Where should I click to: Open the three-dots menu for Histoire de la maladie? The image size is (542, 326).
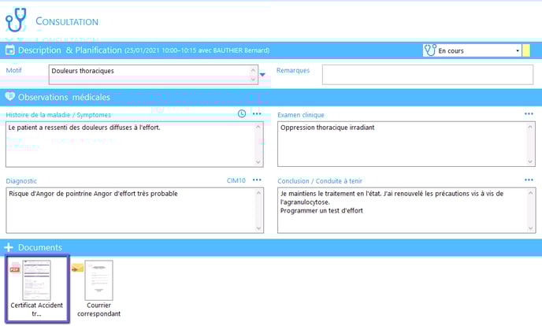[x=257, y=114]
